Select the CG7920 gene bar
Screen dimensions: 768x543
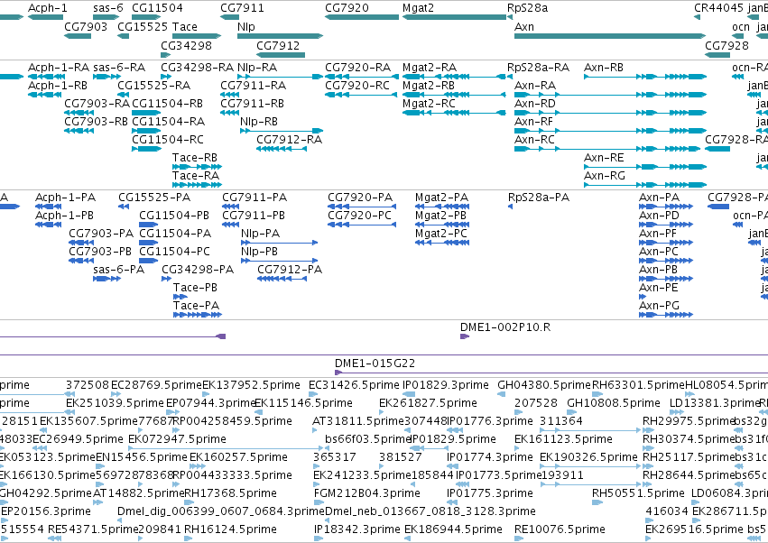click(x=362, y=17)
